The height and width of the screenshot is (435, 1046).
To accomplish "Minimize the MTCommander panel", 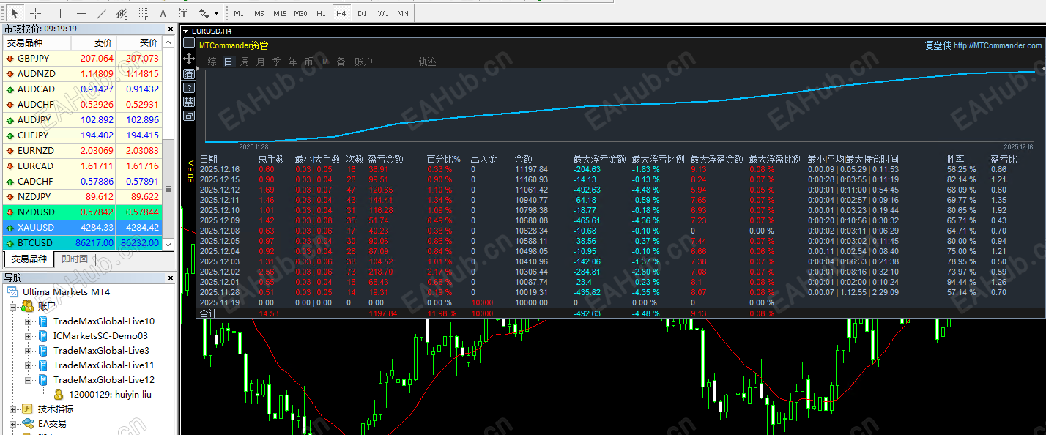I will 189,43.
